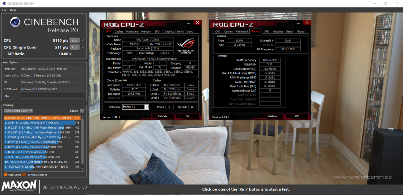Open SPD tab in the CPU-Z processor window

pyautogui.click(x=157, y=31)
